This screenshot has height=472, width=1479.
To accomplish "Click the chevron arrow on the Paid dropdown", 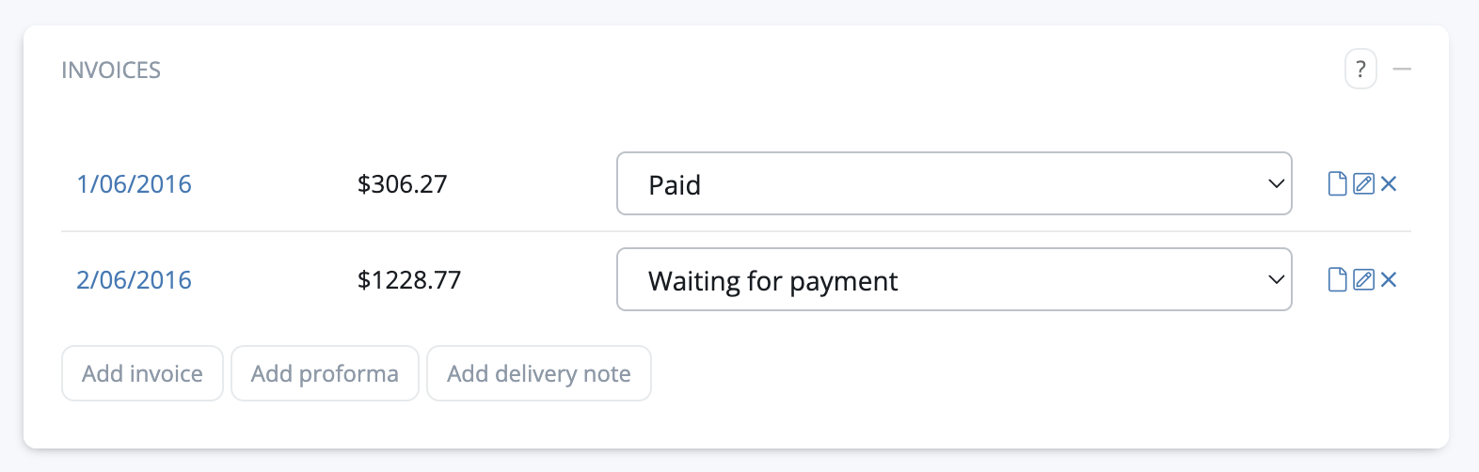I will [x=1276, y=184].
